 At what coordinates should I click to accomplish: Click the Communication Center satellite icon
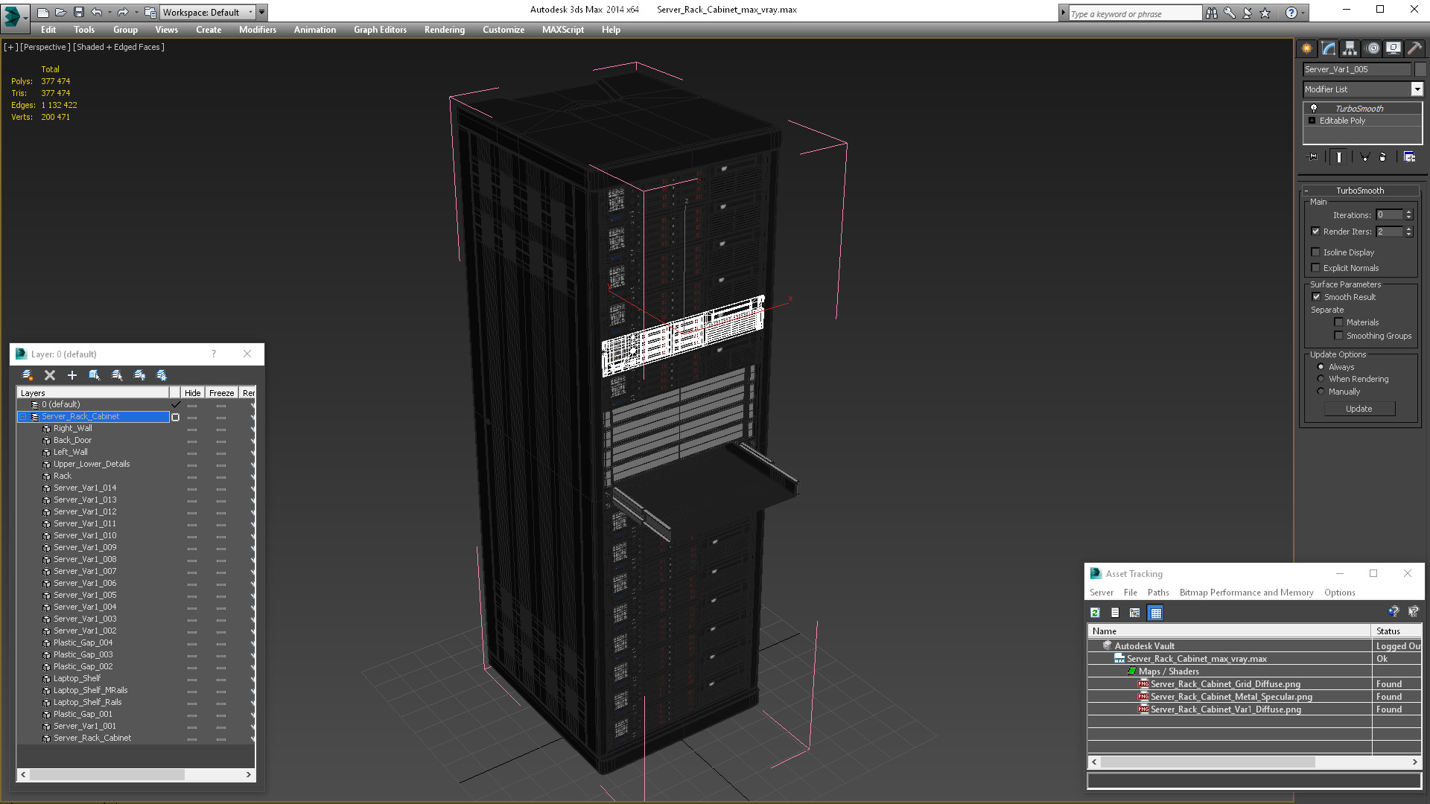(x=1248, y=13)
